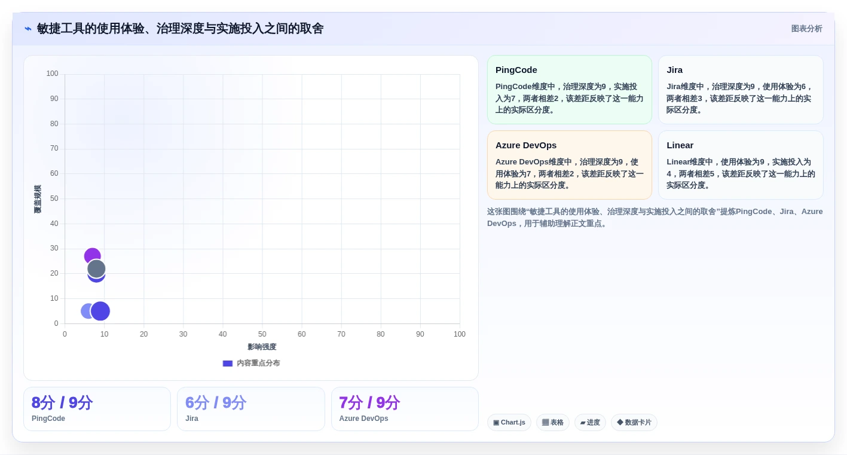This screenshot has width=847, height=455.
Task: Click the grid icon in 表格 tag
Action: pyautogui.click(x=545, y=423)
